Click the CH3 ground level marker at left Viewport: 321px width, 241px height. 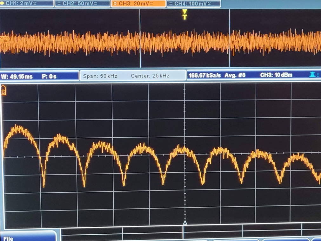coord(4,39)
